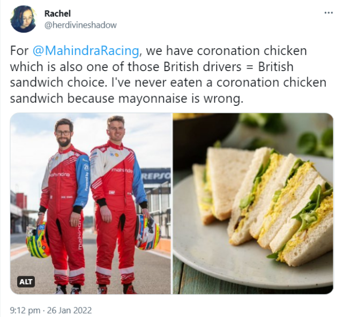Click the white helmet held by right driver
343x317 pixels.
click(147, 231)
